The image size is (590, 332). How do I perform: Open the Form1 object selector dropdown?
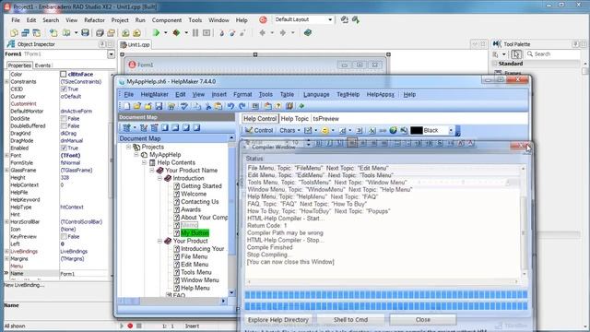click(111, 54)
